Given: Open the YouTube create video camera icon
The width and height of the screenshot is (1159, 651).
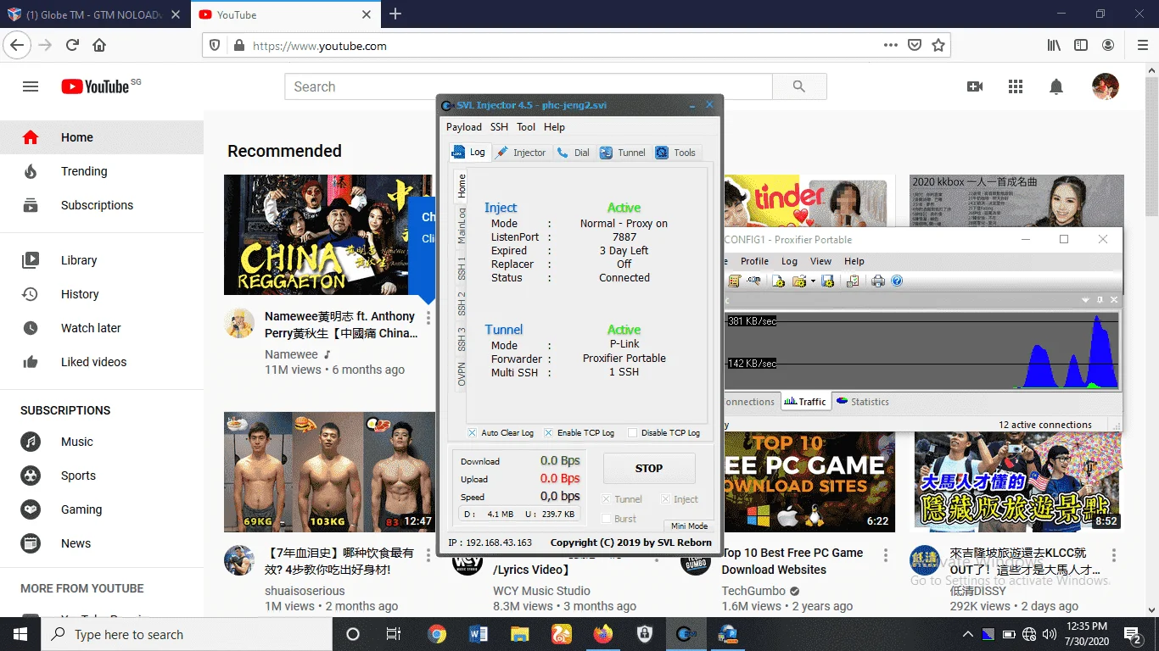Looking at the screenshot, I should point(975,86).
